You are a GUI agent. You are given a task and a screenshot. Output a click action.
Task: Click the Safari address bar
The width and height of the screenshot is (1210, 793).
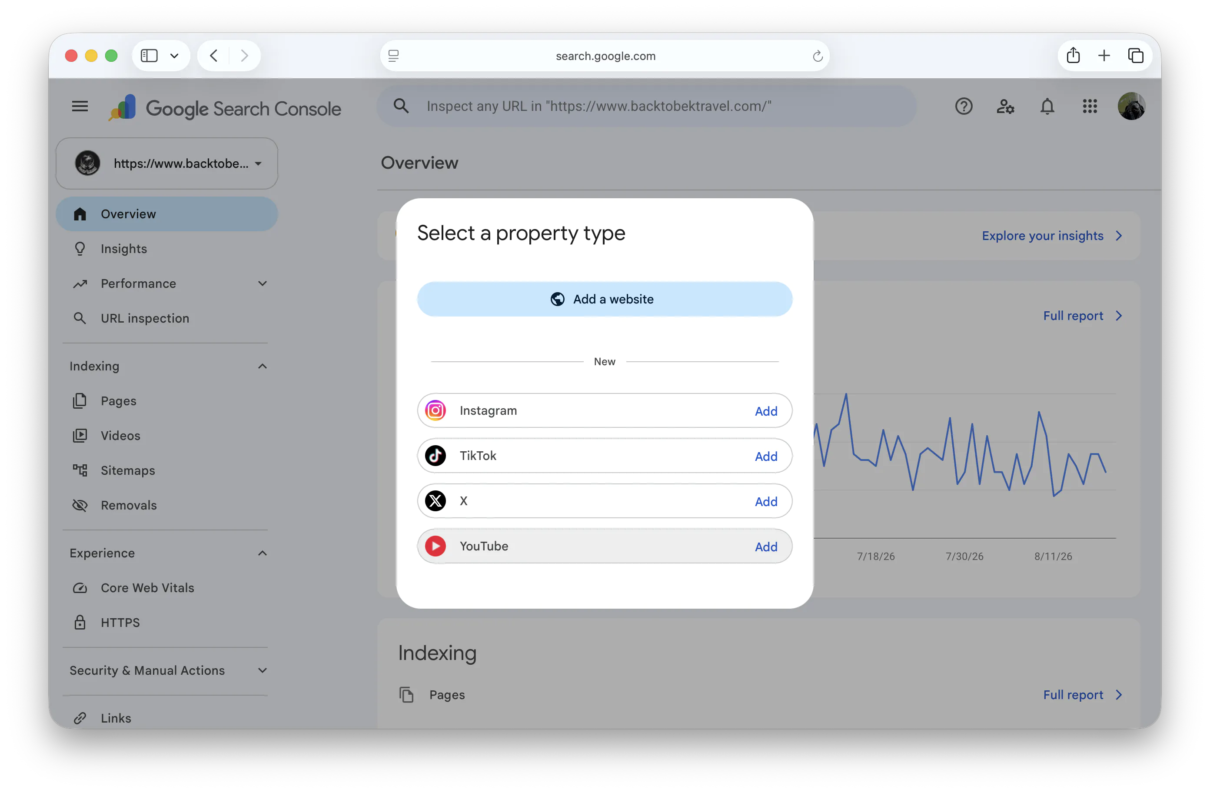click(x=605, y=56)
